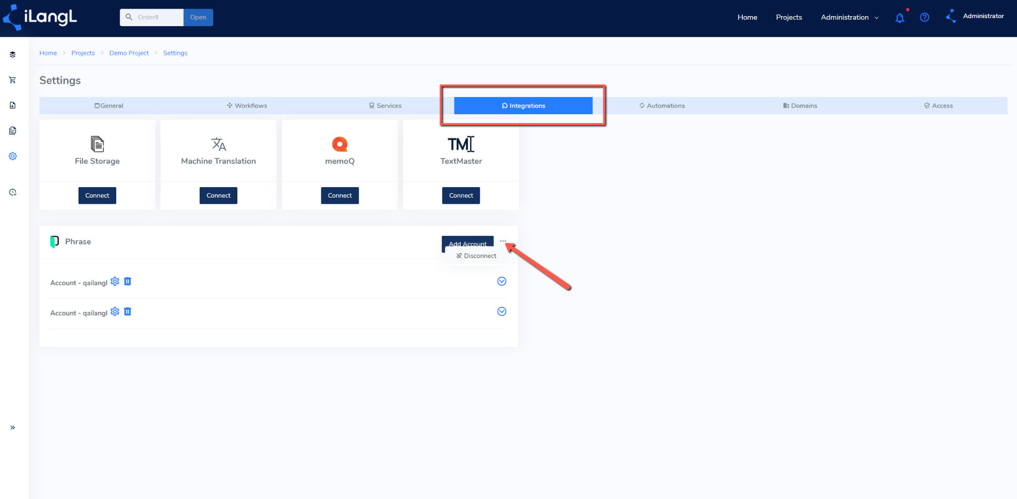Choose Disconnect from the Phrase menu
1017x499 pixels.
pos(476,256)
